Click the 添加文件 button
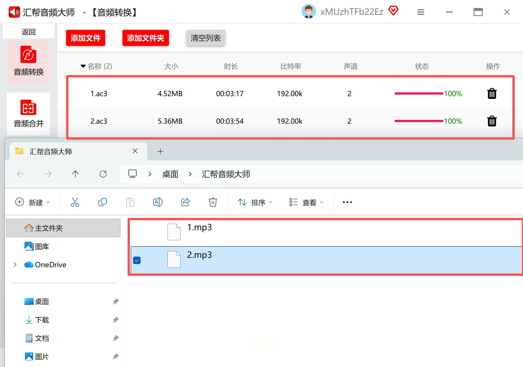 click(85, 38)
